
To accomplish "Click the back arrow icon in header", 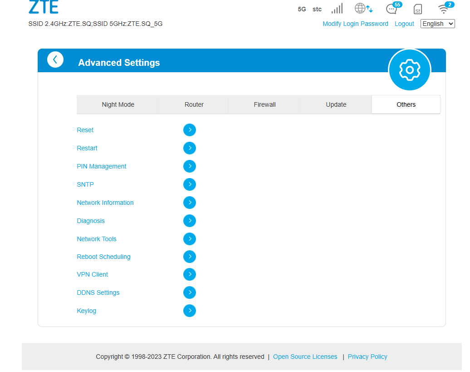I will [55, 60].
